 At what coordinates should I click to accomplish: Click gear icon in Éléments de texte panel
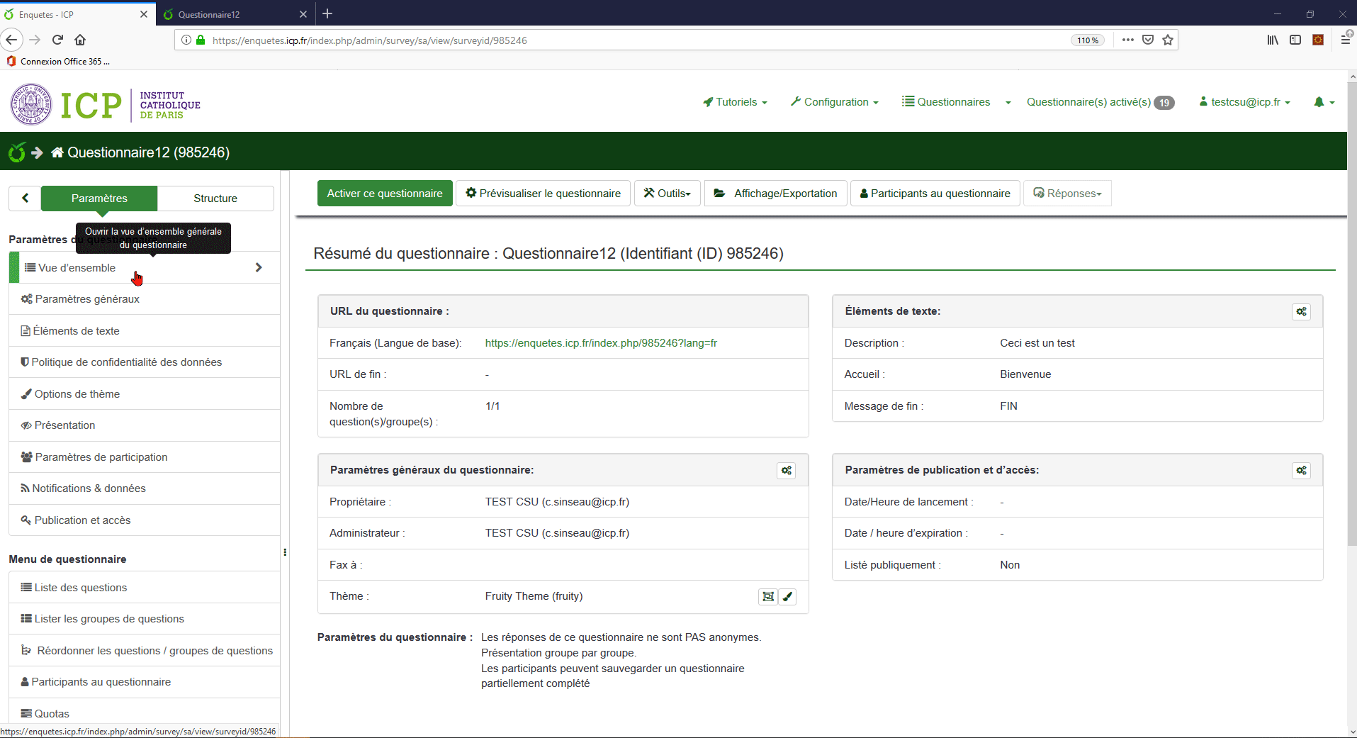1301,312
